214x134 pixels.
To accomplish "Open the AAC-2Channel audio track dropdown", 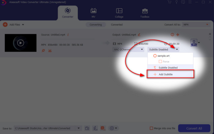I will click(128, 49).
